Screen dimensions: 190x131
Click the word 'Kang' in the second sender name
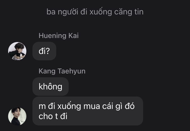[47, 71]
